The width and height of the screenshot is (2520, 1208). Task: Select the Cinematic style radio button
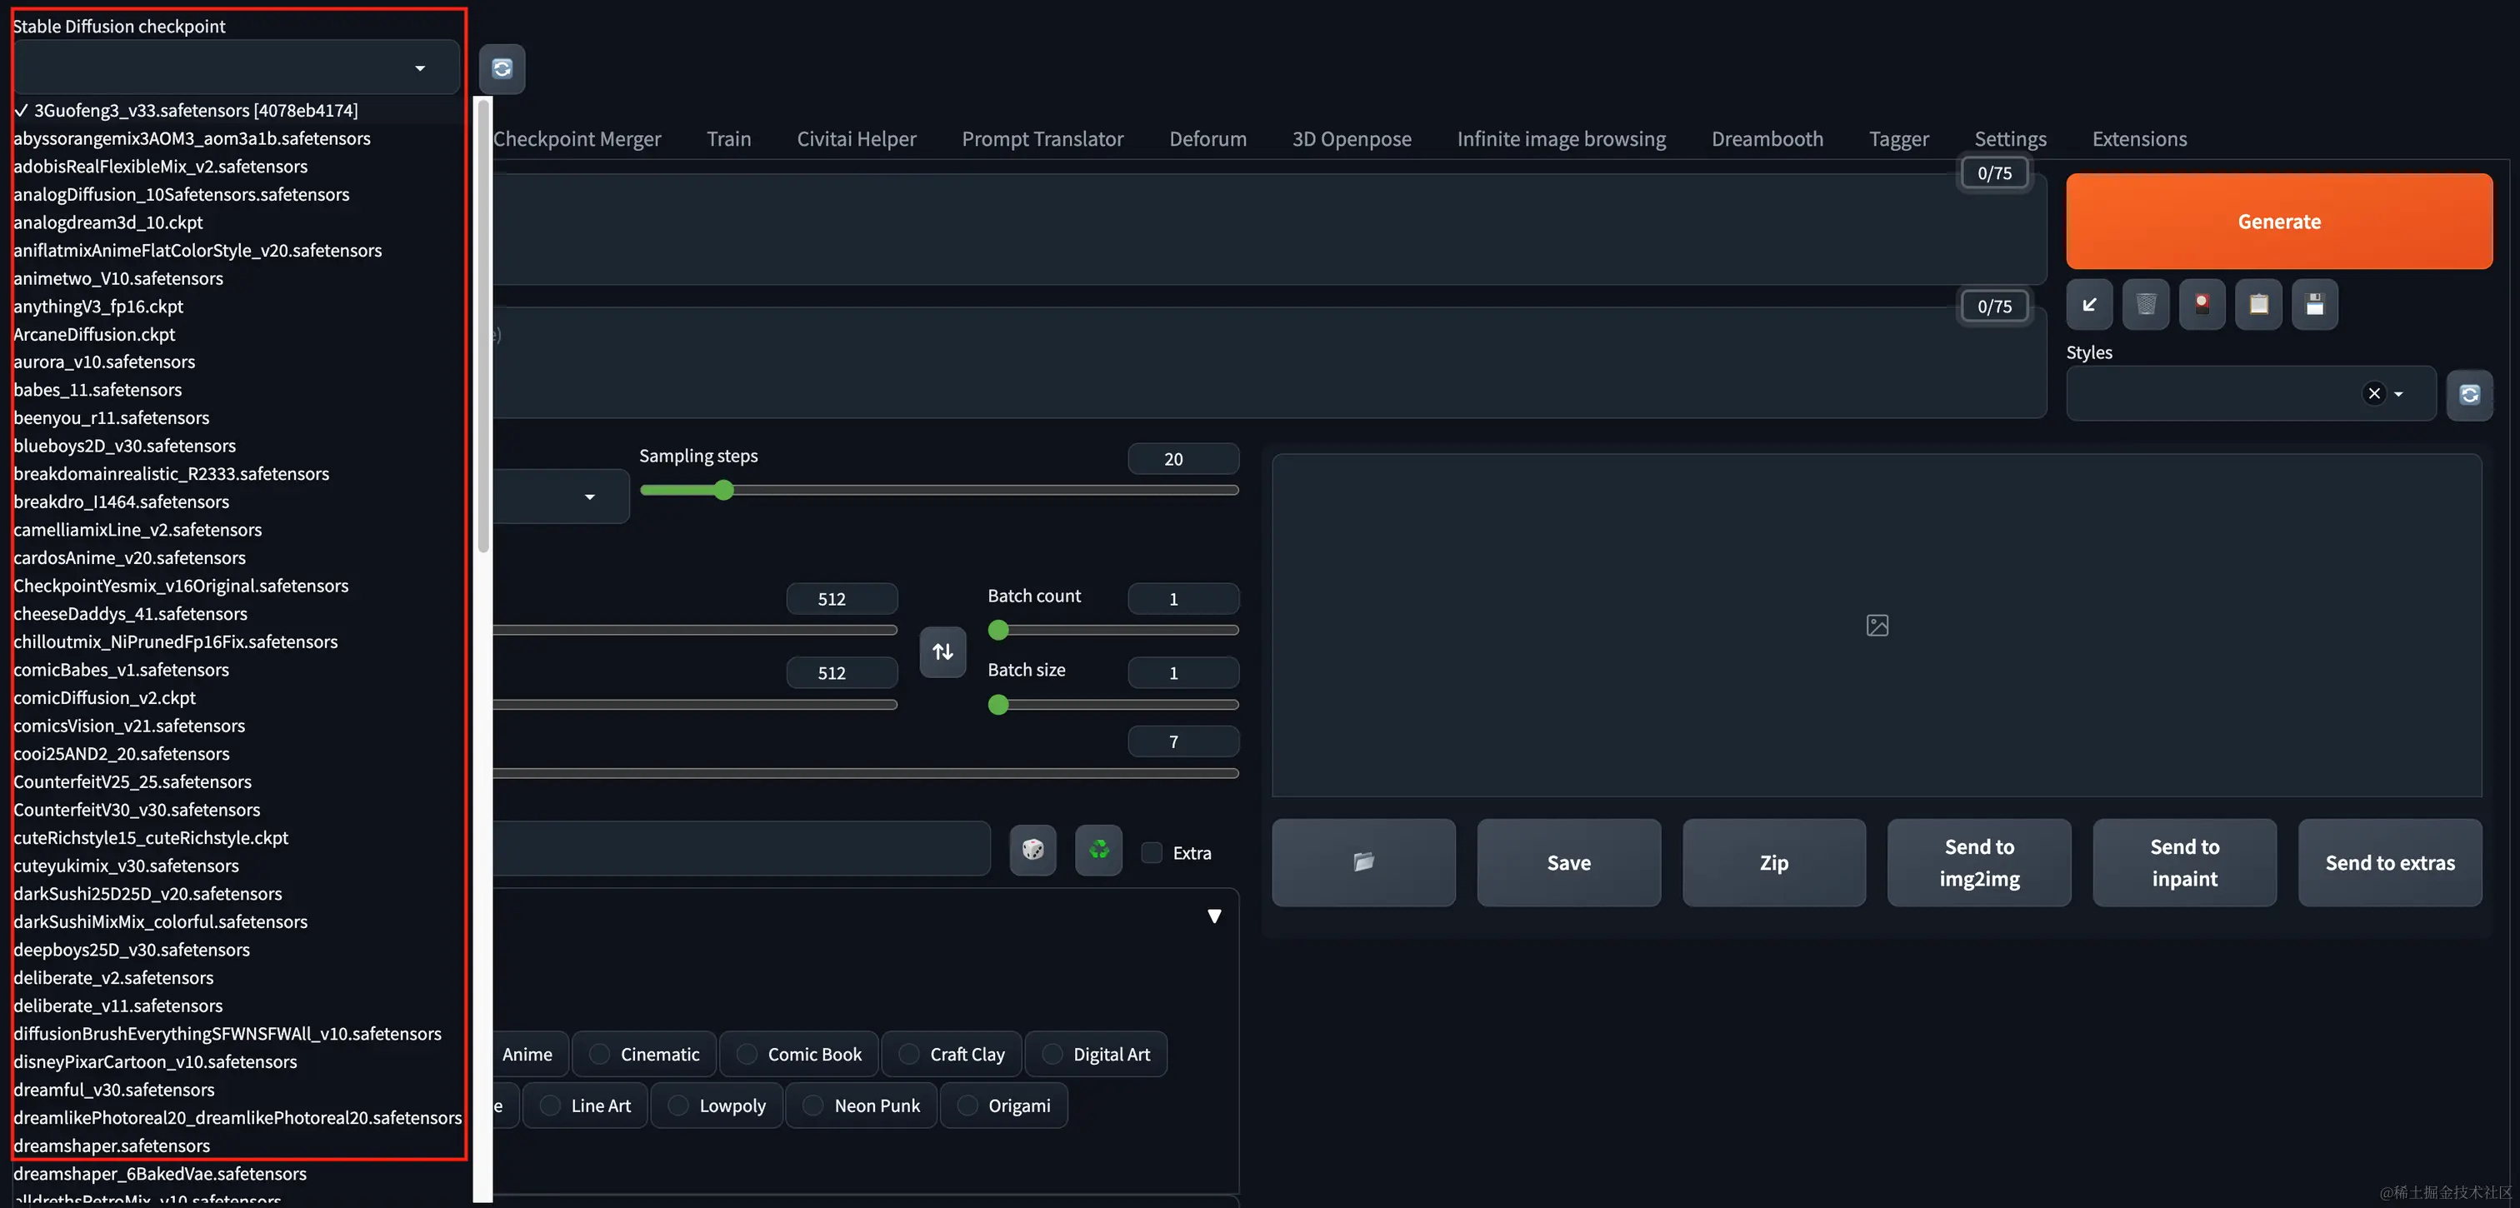coord(645,1053)
